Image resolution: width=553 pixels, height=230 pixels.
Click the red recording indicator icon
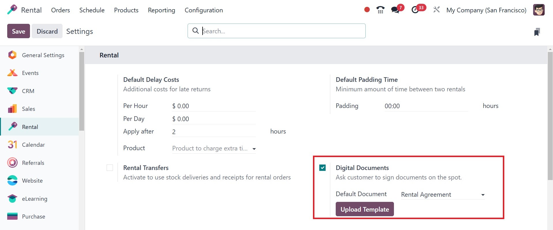pos(367,10)
